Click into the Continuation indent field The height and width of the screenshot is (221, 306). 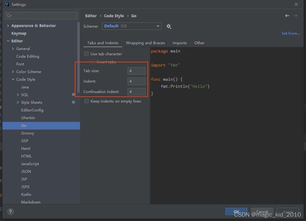(x=136, y=92)
